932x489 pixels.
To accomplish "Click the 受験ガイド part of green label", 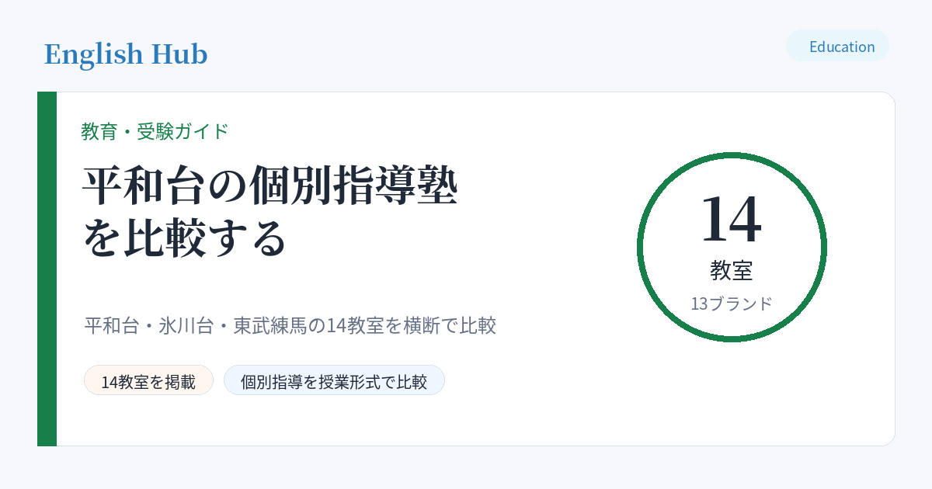I will click(183, 131).
